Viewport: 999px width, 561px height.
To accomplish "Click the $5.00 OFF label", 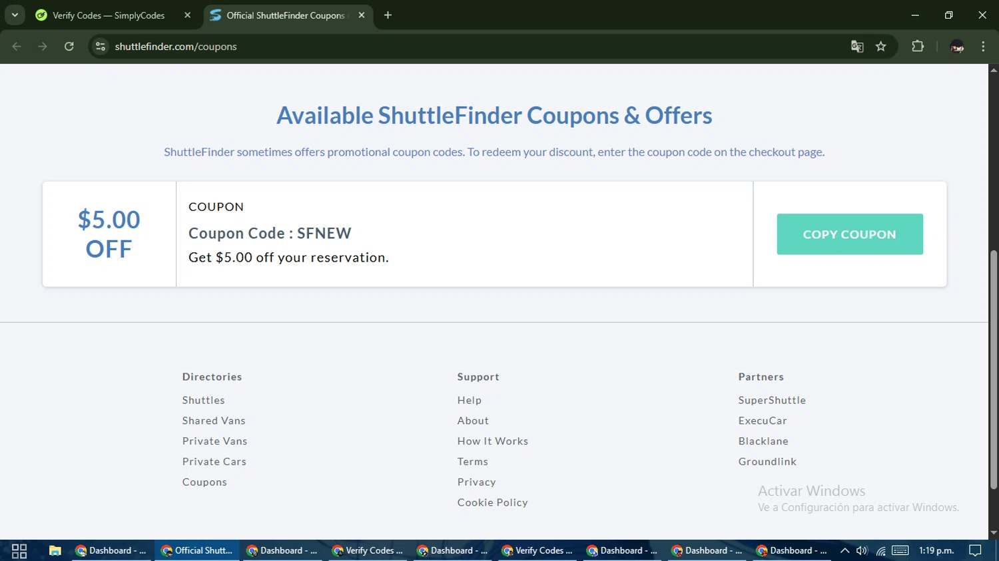I will coord(109,234).
